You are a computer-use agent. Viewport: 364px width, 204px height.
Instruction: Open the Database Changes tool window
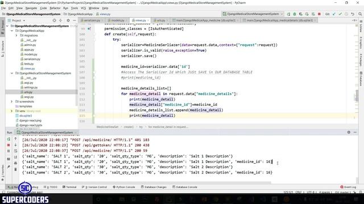(x=154, y=187)
